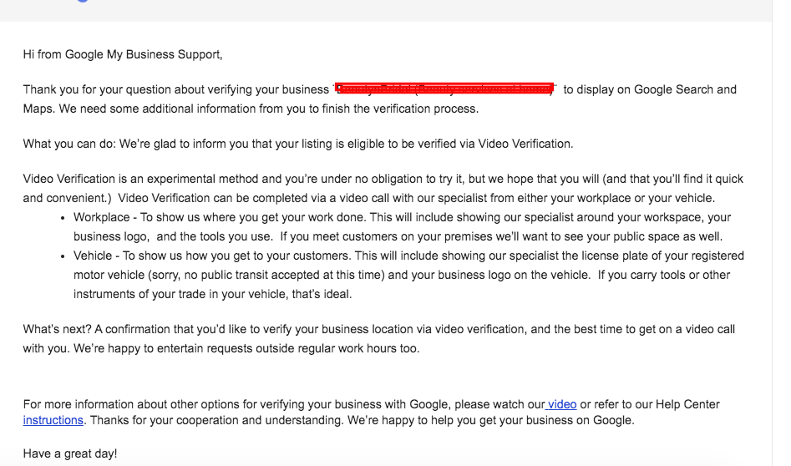Click the "Hi from Google My Business Support" greeting
This screenshot has width=791, height=466.
coord(123,54)
